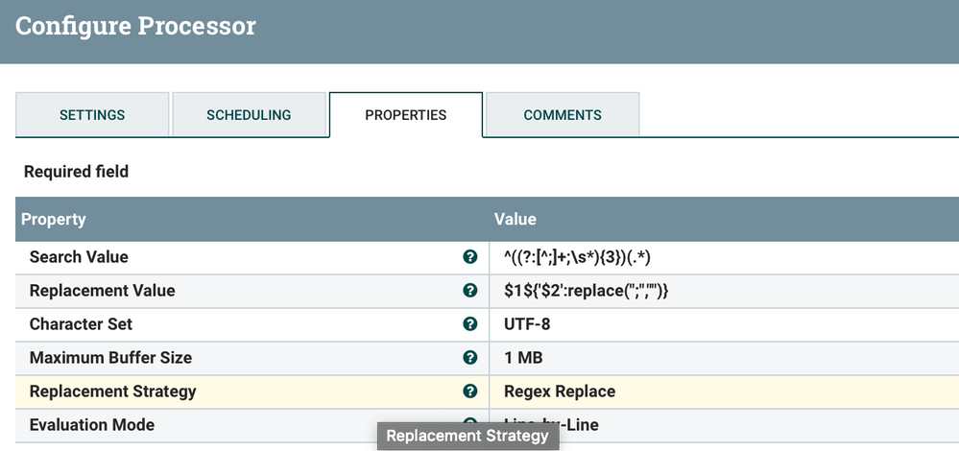This screenshot has height=451, width=959.
Task: Open the Settings tab
Action: coord(92,115)
